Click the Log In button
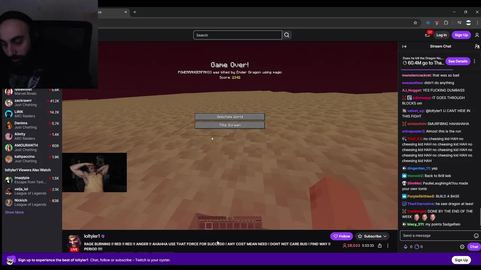The height and width of the screenshot is (270, 481). [442, 35]
